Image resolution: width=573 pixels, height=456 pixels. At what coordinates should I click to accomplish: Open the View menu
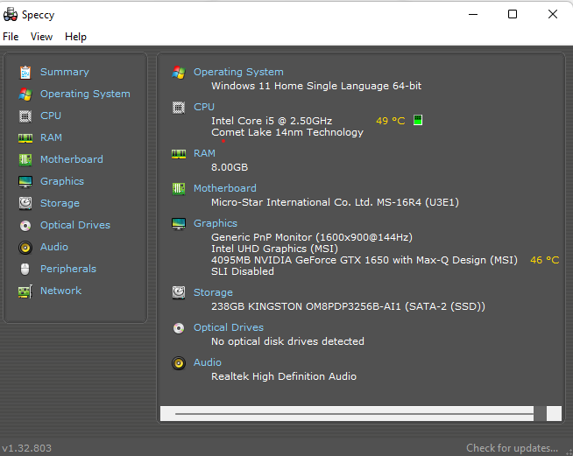tap(41, 37)
